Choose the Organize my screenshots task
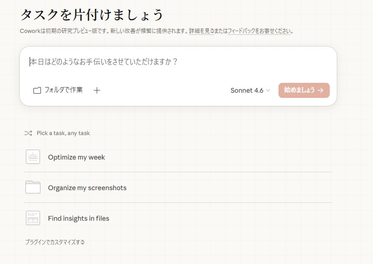The height and width of the screenshot is (264, 373). coord(87,188)
